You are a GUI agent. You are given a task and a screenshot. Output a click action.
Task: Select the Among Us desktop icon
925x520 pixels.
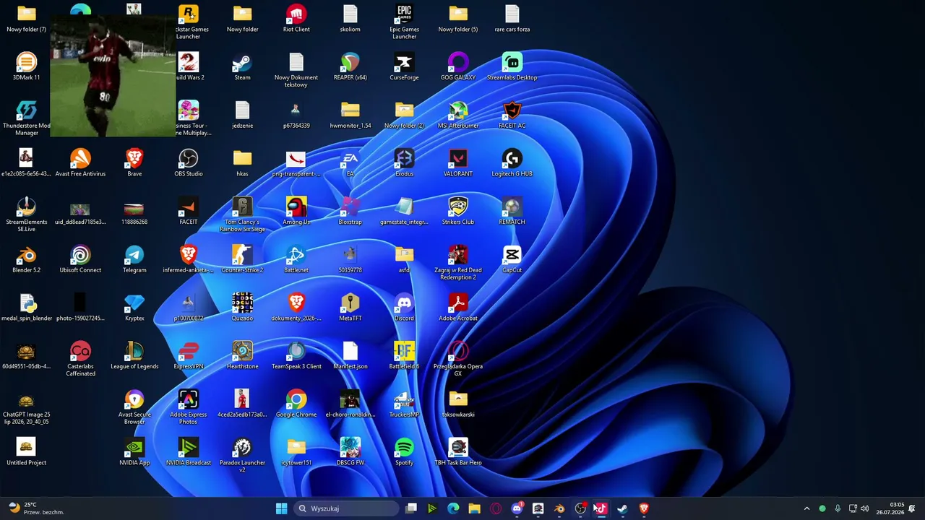[x=296, y=211]
